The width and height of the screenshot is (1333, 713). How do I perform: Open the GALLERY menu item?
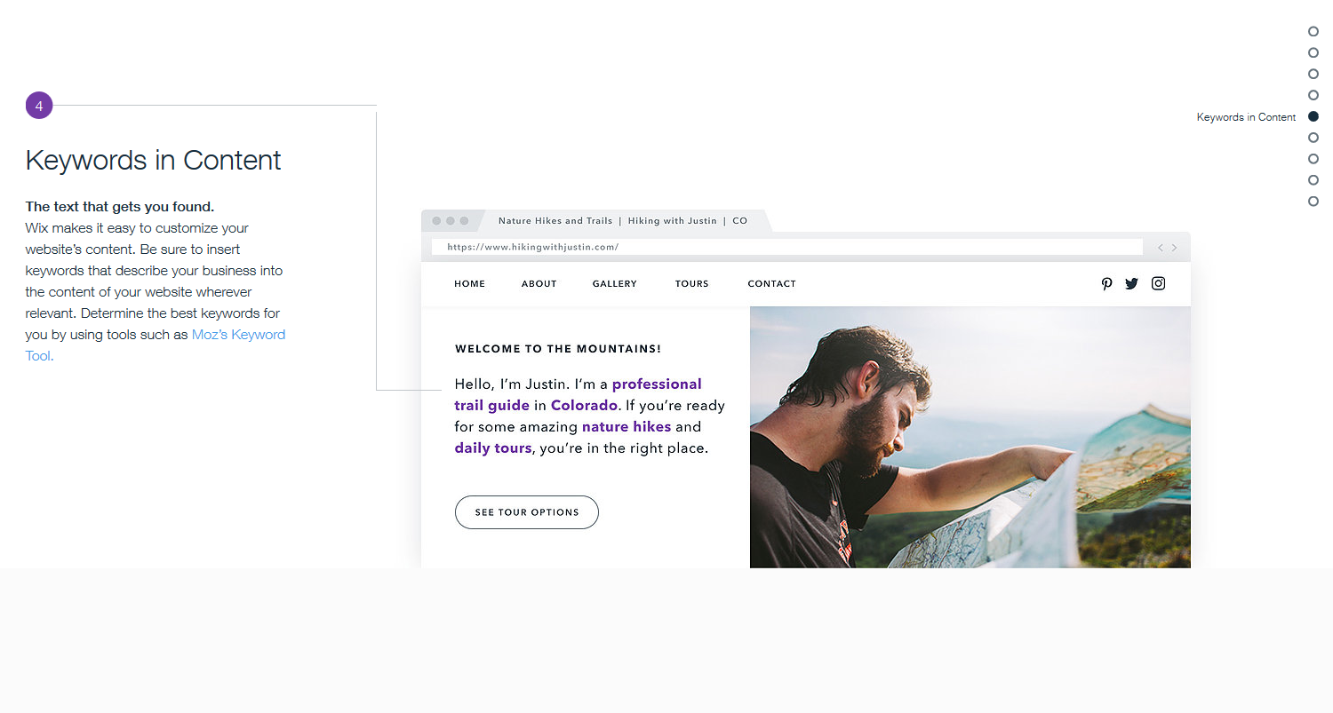pos(615,284)
